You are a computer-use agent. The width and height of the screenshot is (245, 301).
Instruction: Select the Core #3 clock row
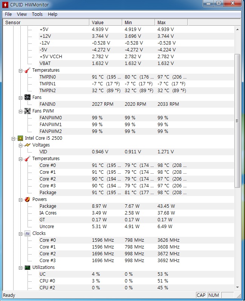47,261
